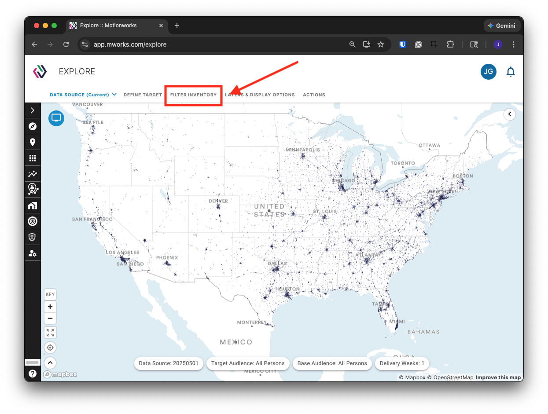Click the Improve this map link

tap(498, 377)
